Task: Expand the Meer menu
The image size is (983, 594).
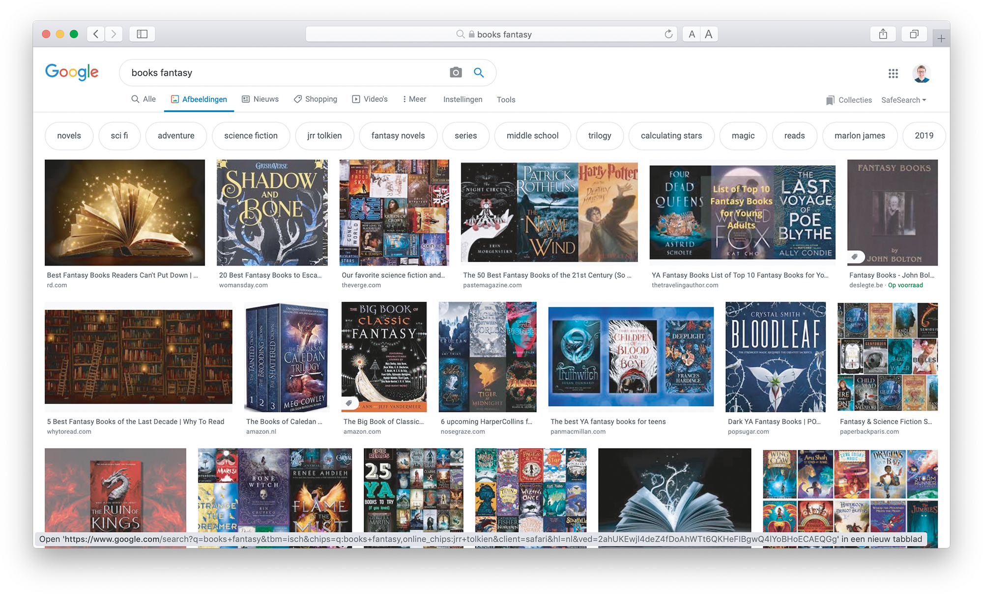Action: click(x=414, y=99)
